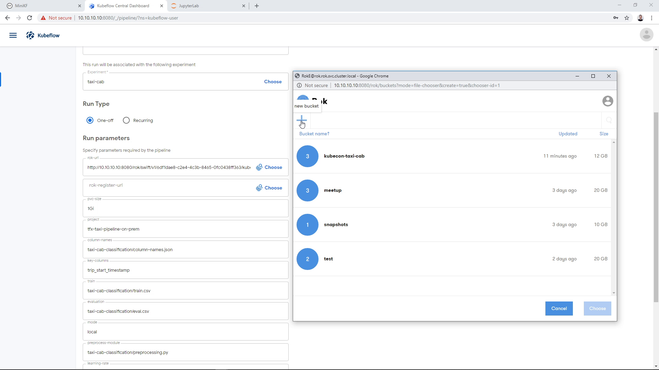
Task: Click the new bucket plus icon
Action: pos(301,120)
